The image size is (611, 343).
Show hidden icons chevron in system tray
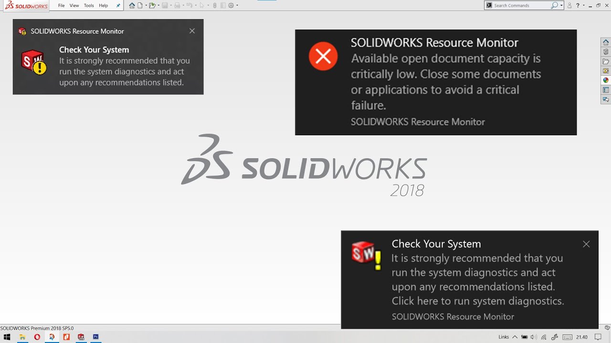pos(515,337)
